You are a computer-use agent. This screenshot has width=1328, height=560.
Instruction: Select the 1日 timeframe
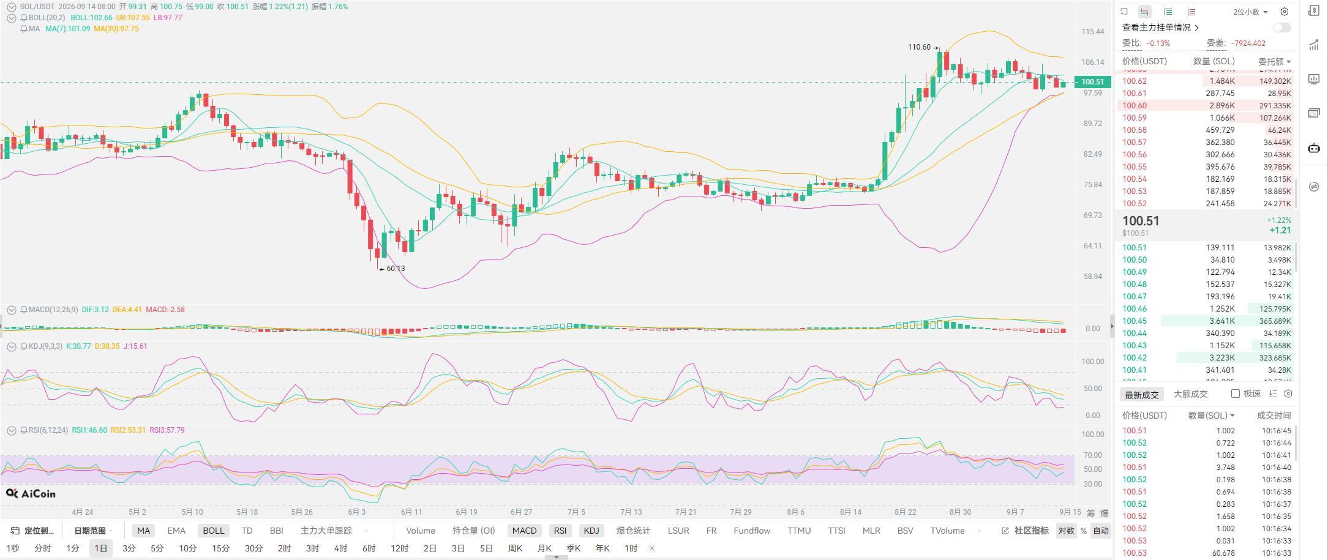coord(100,548)
